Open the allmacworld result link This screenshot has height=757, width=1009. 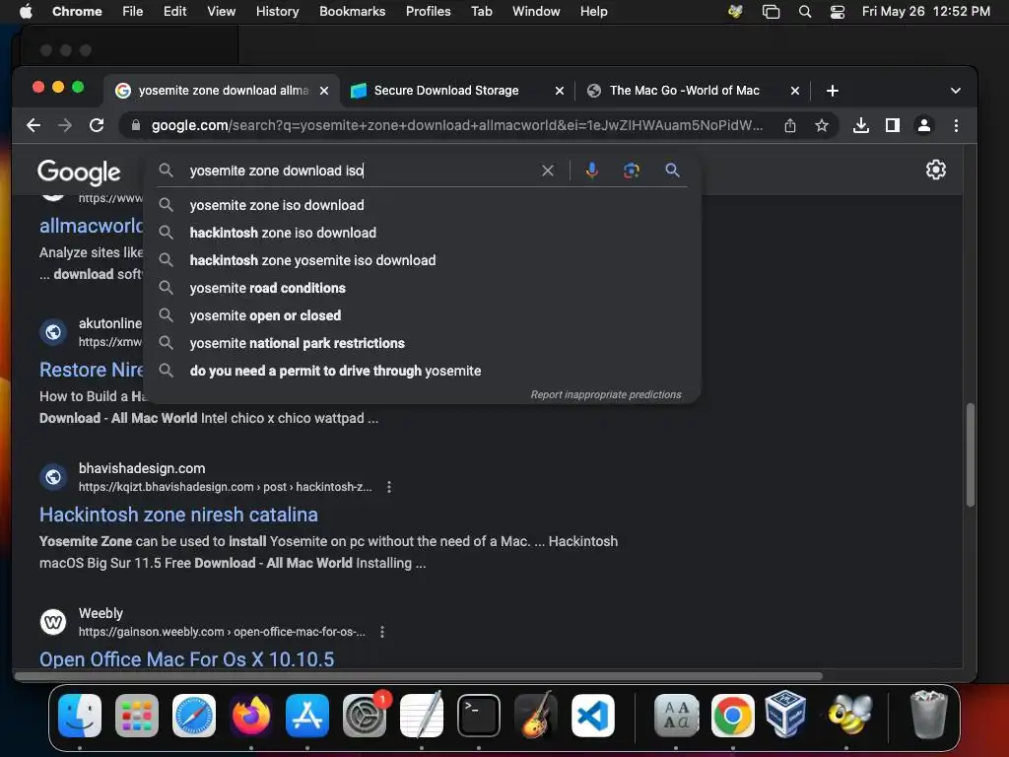click(x=92, y=226)
